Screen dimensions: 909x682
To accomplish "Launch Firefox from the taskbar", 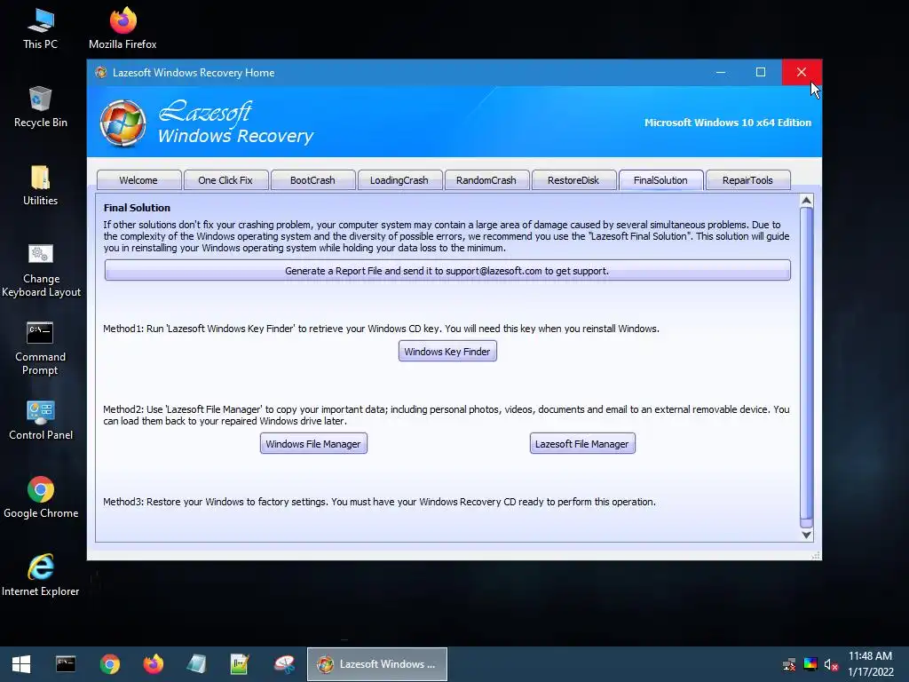I will pyautogui.click(x=153, y=664).
